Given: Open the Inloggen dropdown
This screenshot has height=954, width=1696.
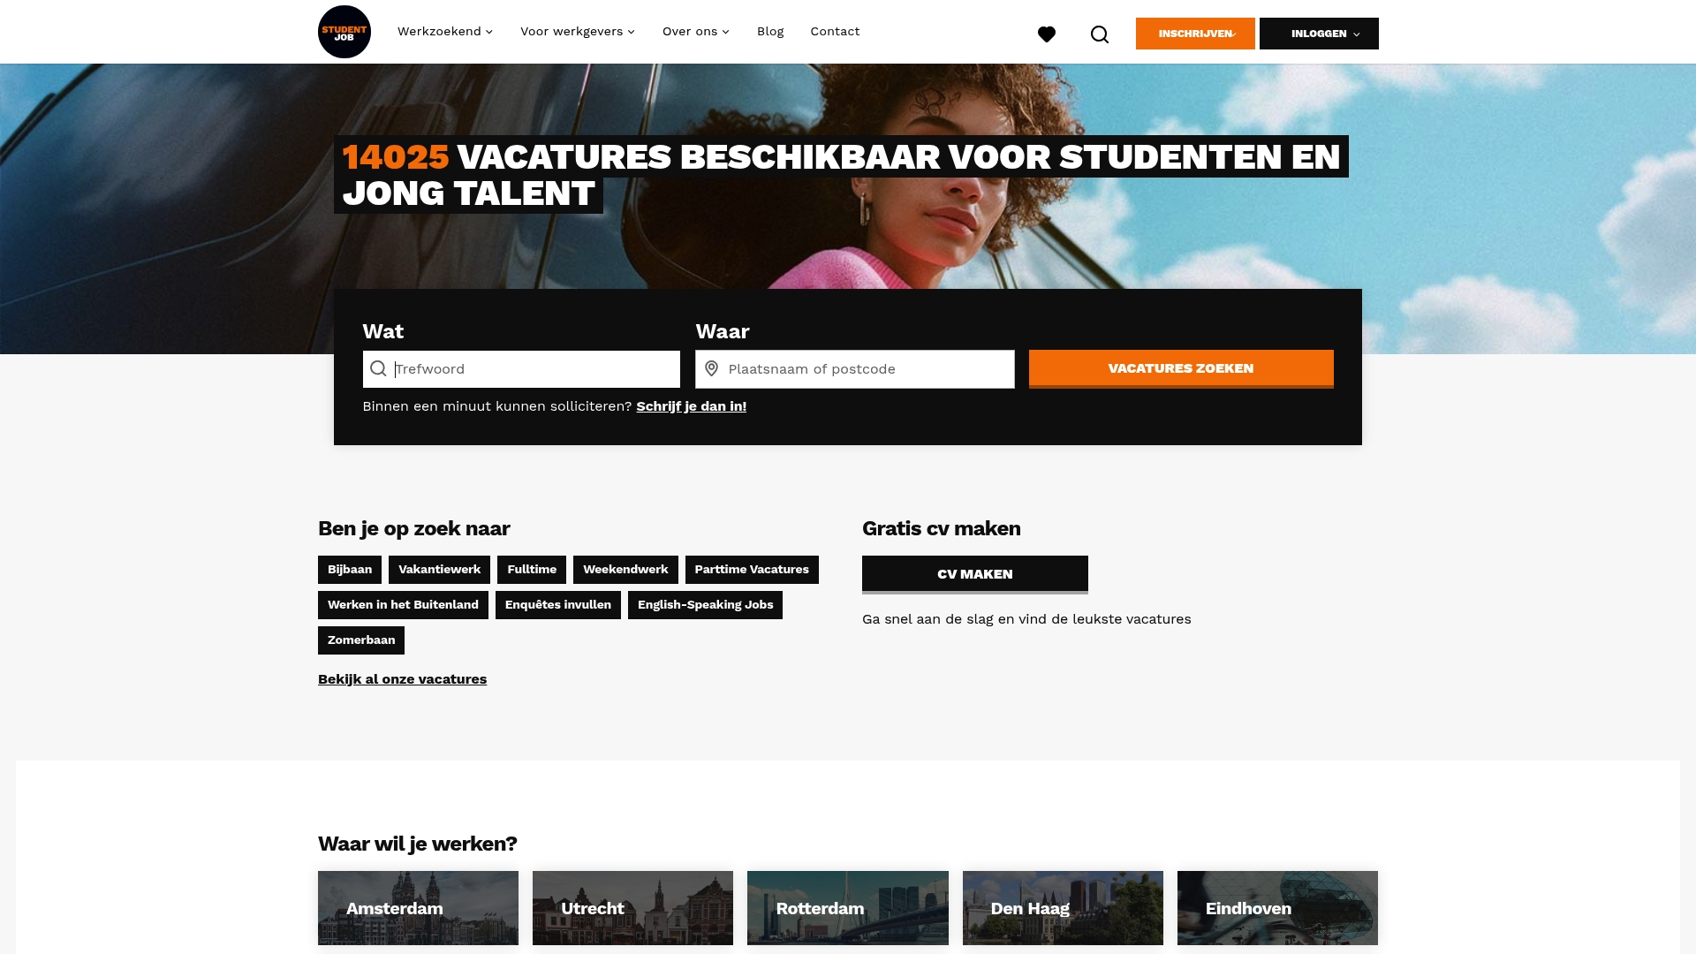Looking at the screenshot, I should (1319, 33).
